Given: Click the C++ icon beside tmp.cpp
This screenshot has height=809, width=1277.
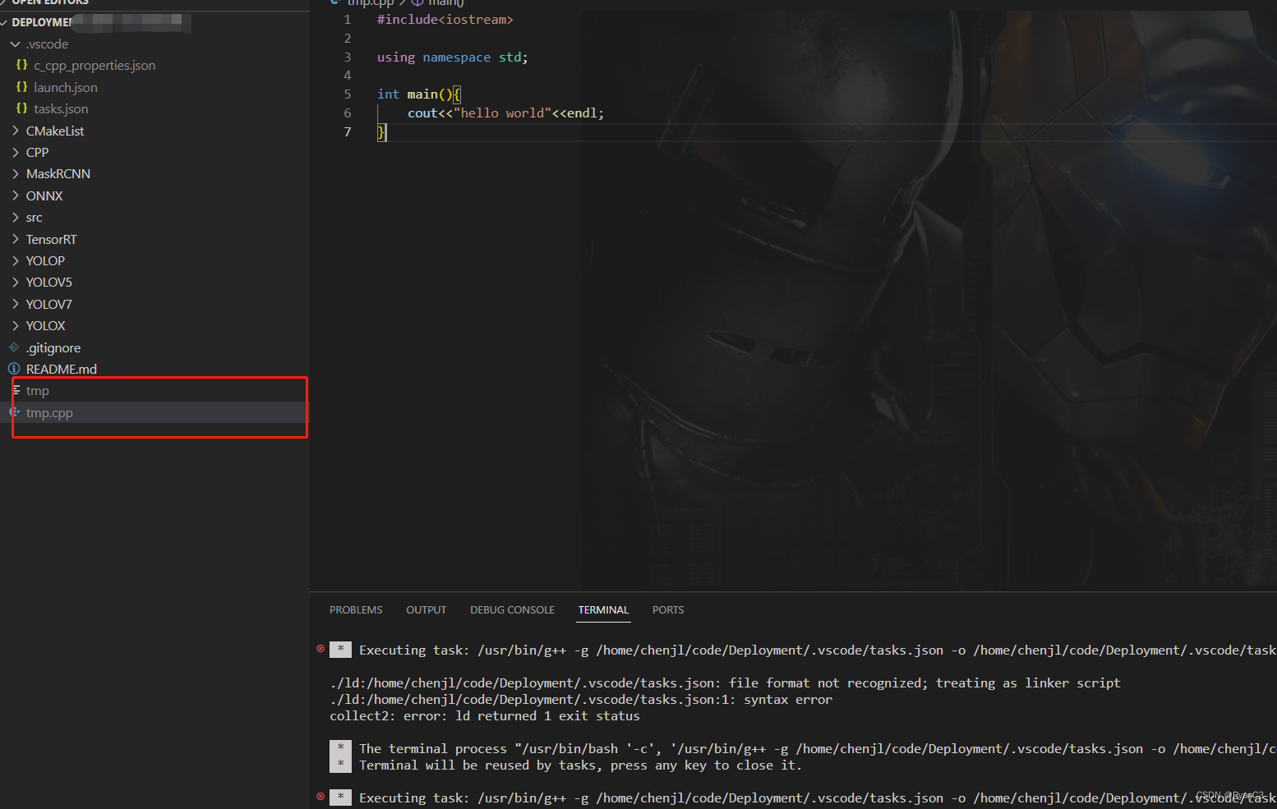Looking at the screenshot, I should coord(14,412).
